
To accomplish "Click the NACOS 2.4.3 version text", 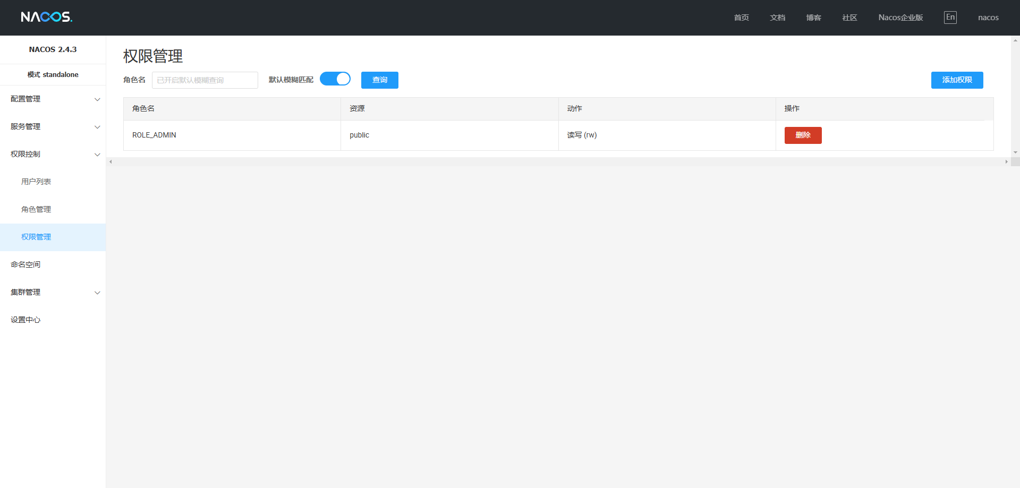I will [x=53, y=49].
